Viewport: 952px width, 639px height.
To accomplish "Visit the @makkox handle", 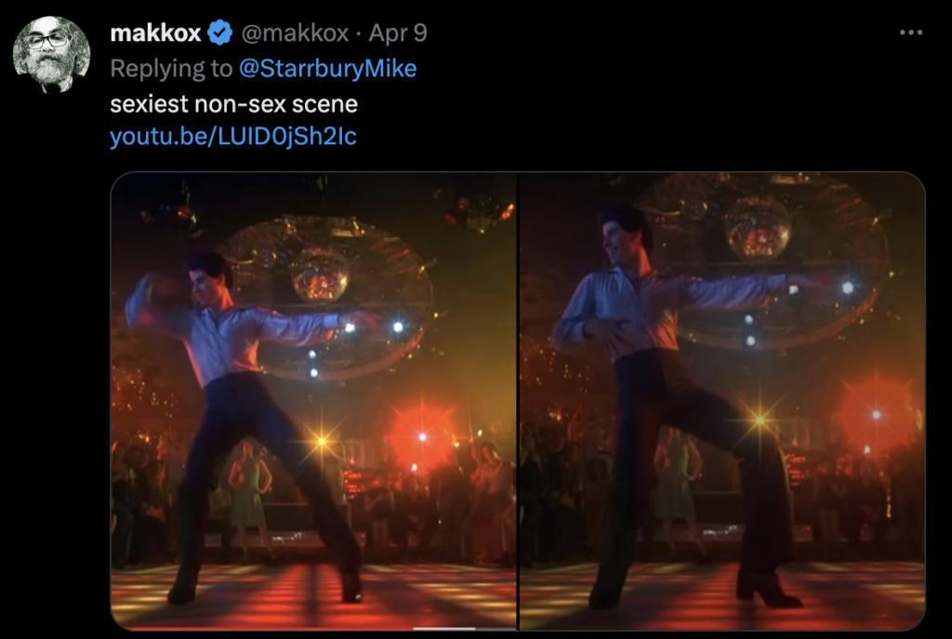I will tap(295, 33).
